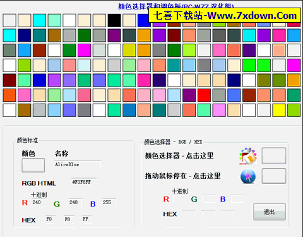Click the color preview box under 颜色

pyautogui.click(x=33, y=165)
